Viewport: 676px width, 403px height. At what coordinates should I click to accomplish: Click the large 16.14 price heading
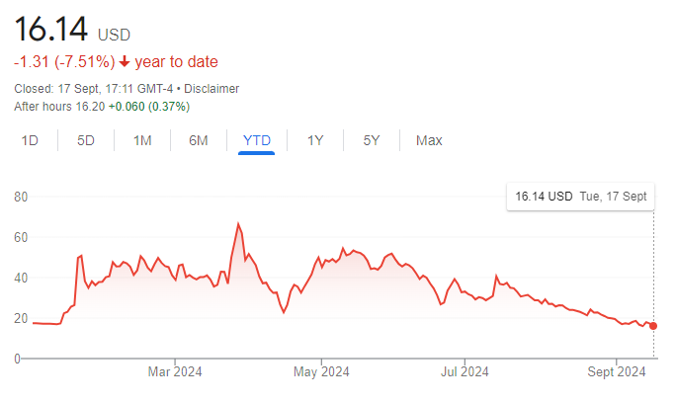click(50, 30)
